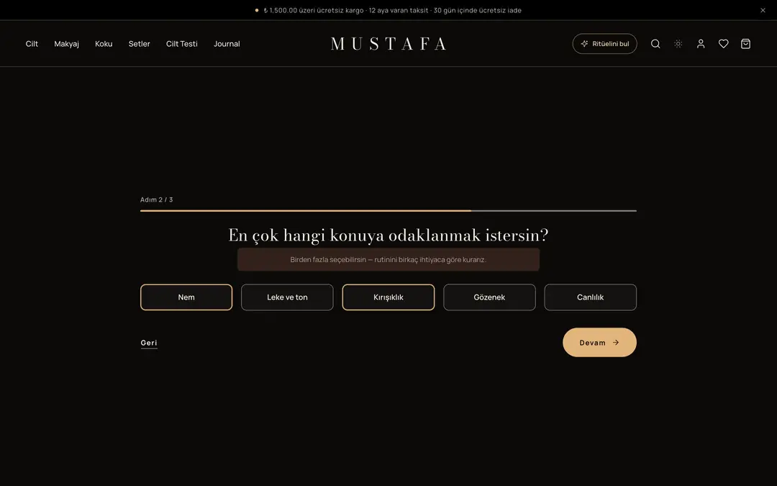Open the Setler menu

click(x=140, y=44)
